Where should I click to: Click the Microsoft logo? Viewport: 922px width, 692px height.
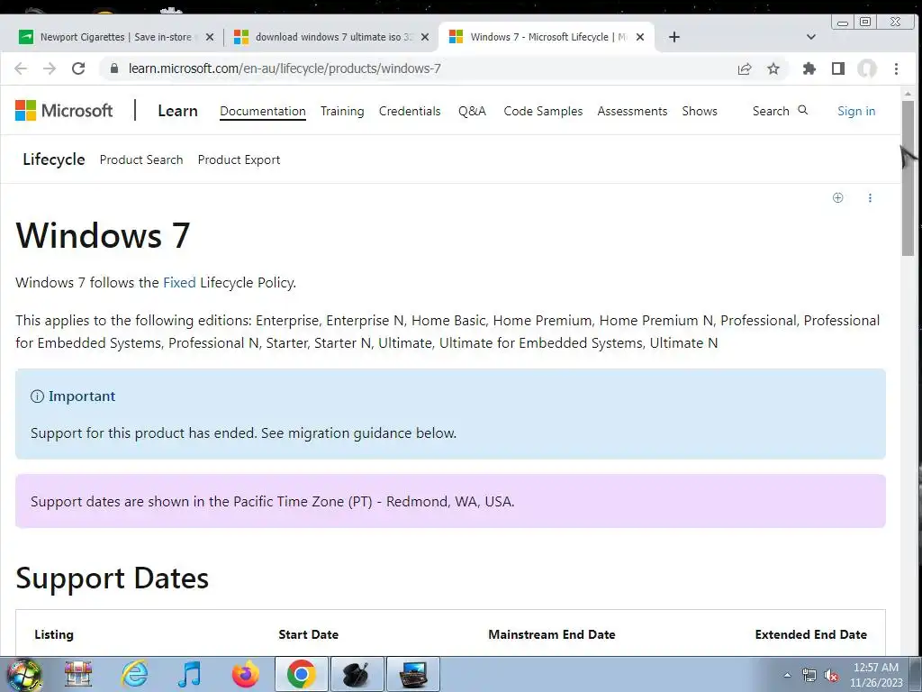coord(64,110)
